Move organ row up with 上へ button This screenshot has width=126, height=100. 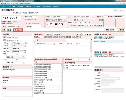coord(79,34)
